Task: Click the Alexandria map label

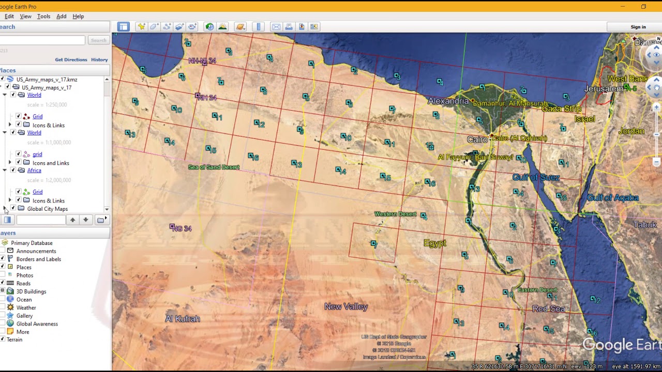Action: tap(448, 101)
